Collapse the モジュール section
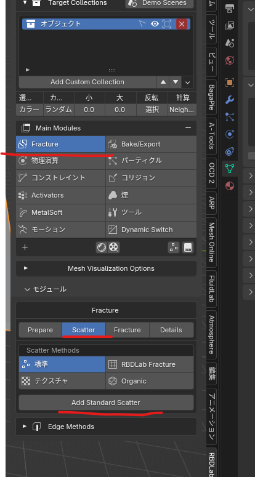This screenshot has height=477, width=255. [46, 289]
